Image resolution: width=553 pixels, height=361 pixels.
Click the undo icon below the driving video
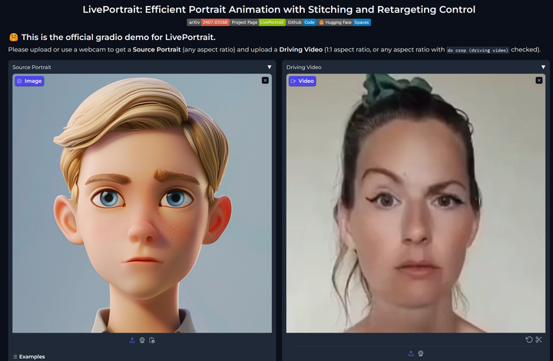pos(529,339)
